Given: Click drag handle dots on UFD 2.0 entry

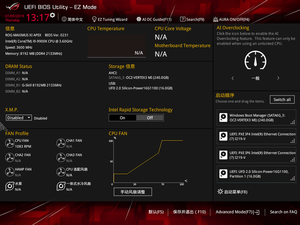Looking at the screenshot, I should coord(293,179).
